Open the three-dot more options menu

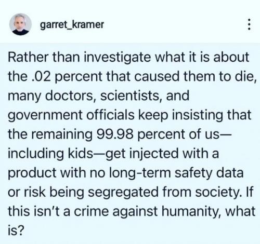pyautogui.click(x=249, y=24)
